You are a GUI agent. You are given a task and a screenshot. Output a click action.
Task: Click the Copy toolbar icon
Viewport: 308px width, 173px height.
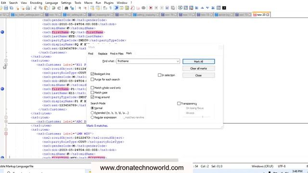tap(40, 8)
